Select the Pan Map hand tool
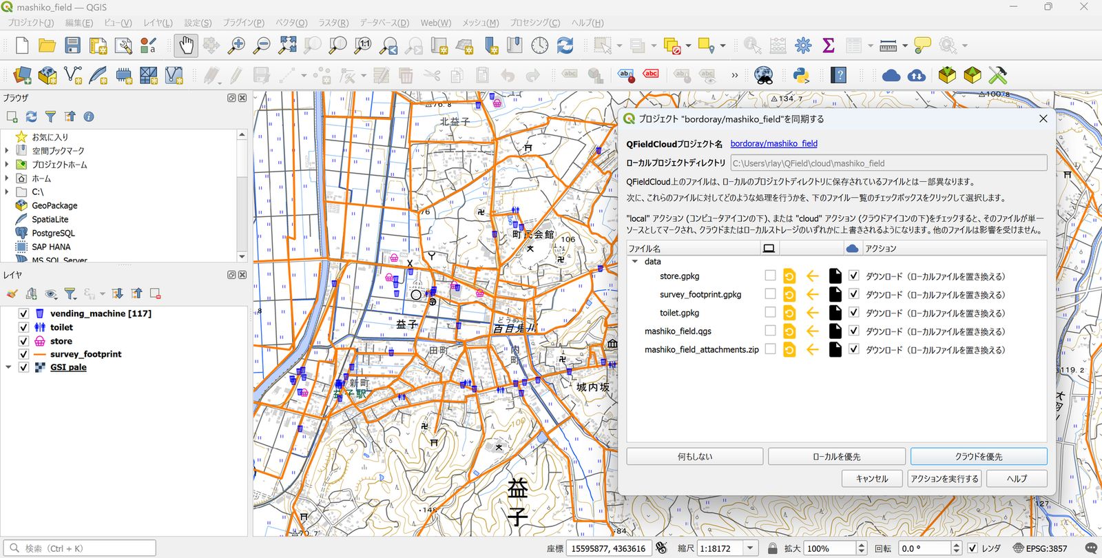Screen dimensions: 1102x558 tap(186, 45)
